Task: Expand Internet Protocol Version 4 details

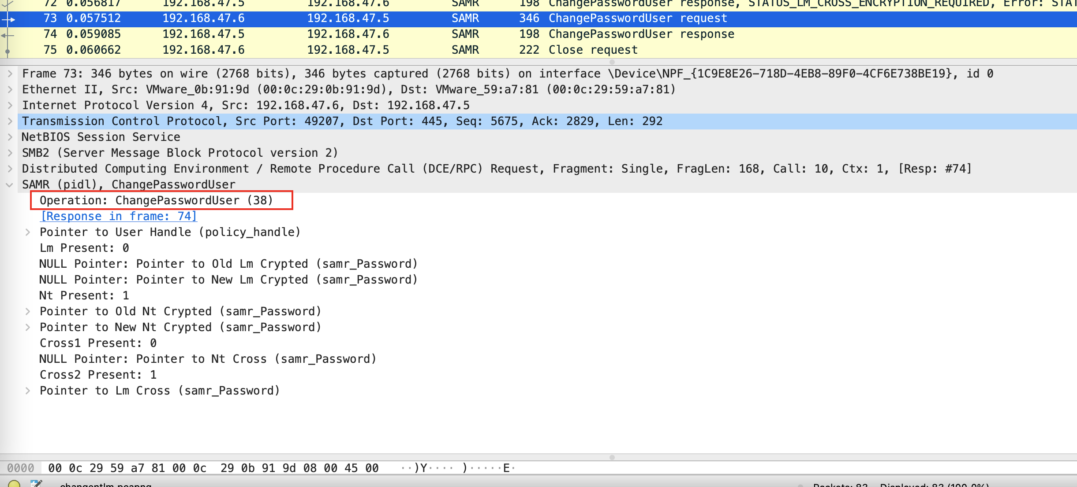Action: click(x=10, y=105)
